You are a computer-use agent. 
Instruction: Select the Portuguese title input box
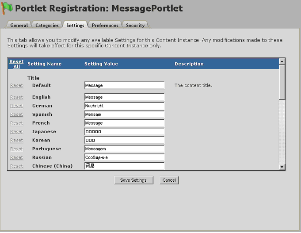click(x=124, y=149)
